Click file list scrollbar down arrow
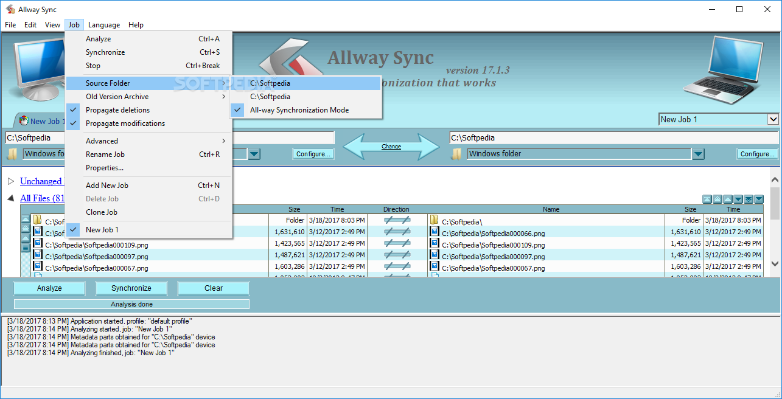 775,263
